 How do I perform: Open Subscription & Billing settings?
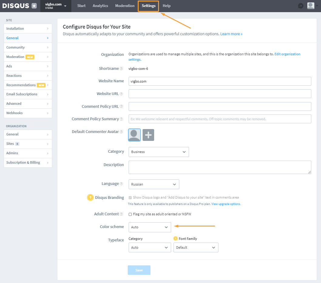point(28,162)
